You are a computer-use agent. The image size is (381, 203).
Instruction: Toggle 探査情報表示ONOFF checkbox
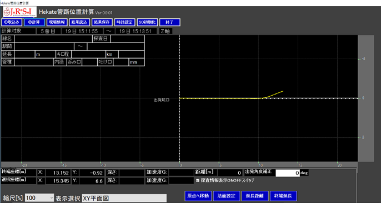point(198,180)
